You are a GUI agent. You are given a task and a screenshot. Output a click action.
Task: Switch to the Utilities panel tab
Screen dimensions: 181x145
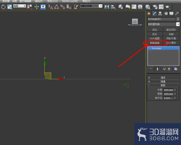click(x=177, y=14)
